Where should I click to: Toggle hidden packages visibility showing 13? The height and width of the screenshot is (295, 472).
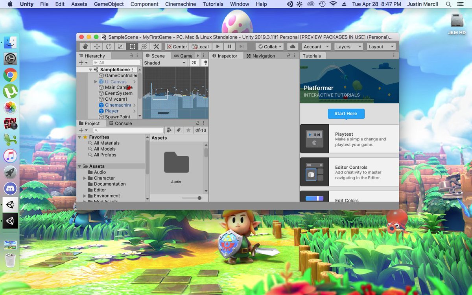pos(201,130)
